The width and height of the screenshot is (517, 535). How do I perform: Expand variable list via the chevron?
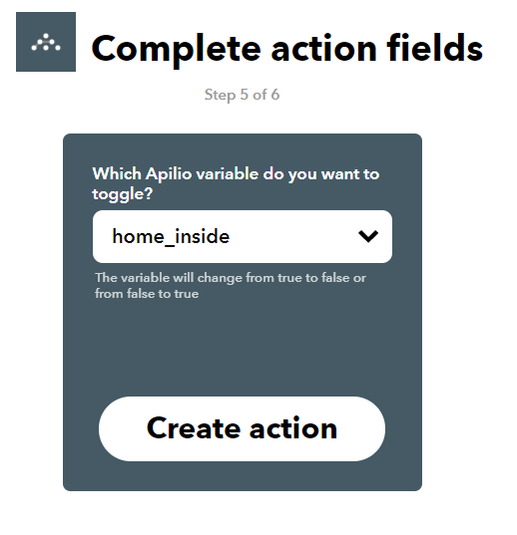368,236
